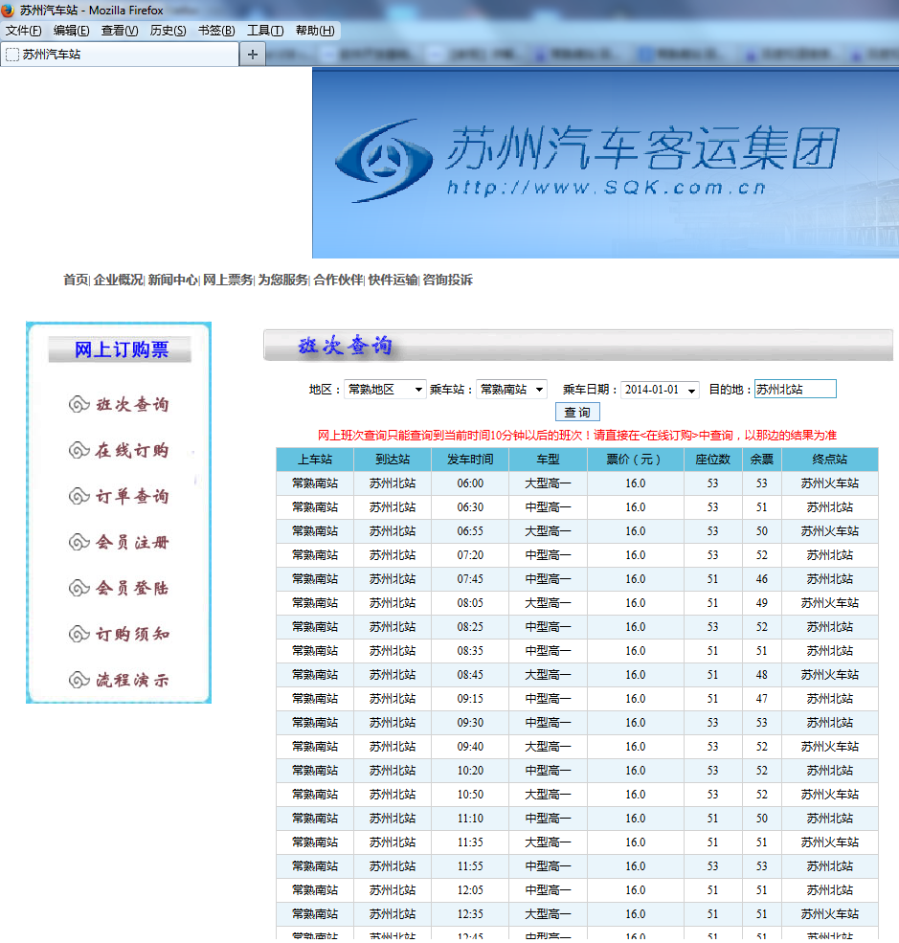
Task: Click the 票价（元） column header
Action: tap(636, 460)
